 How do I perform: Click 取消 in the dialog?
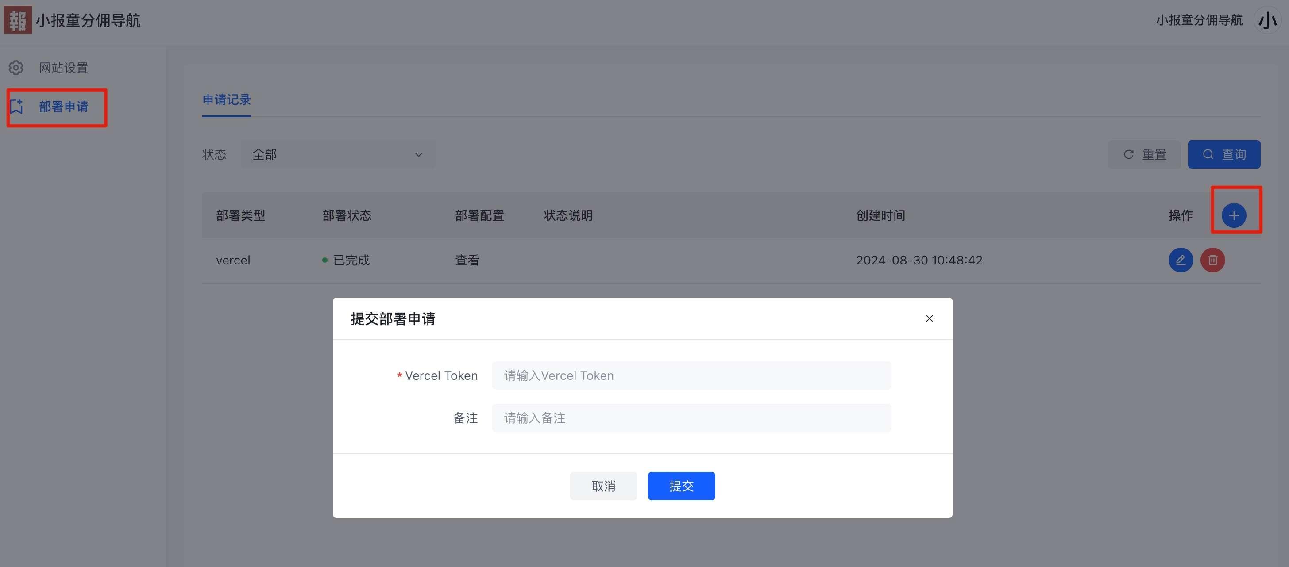(603, 486)
